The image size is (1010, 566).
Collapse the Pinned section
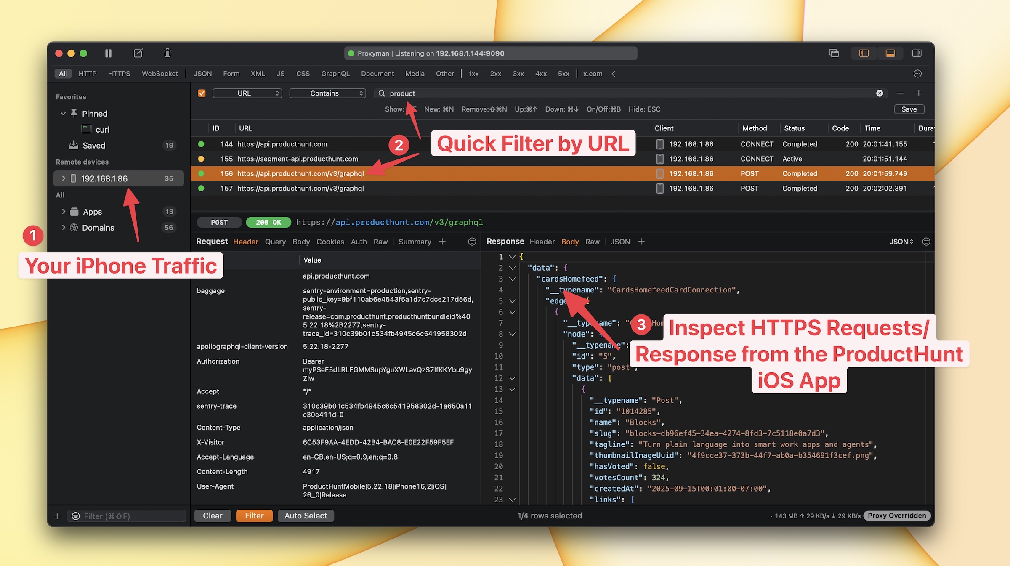[x=63, y=113]
